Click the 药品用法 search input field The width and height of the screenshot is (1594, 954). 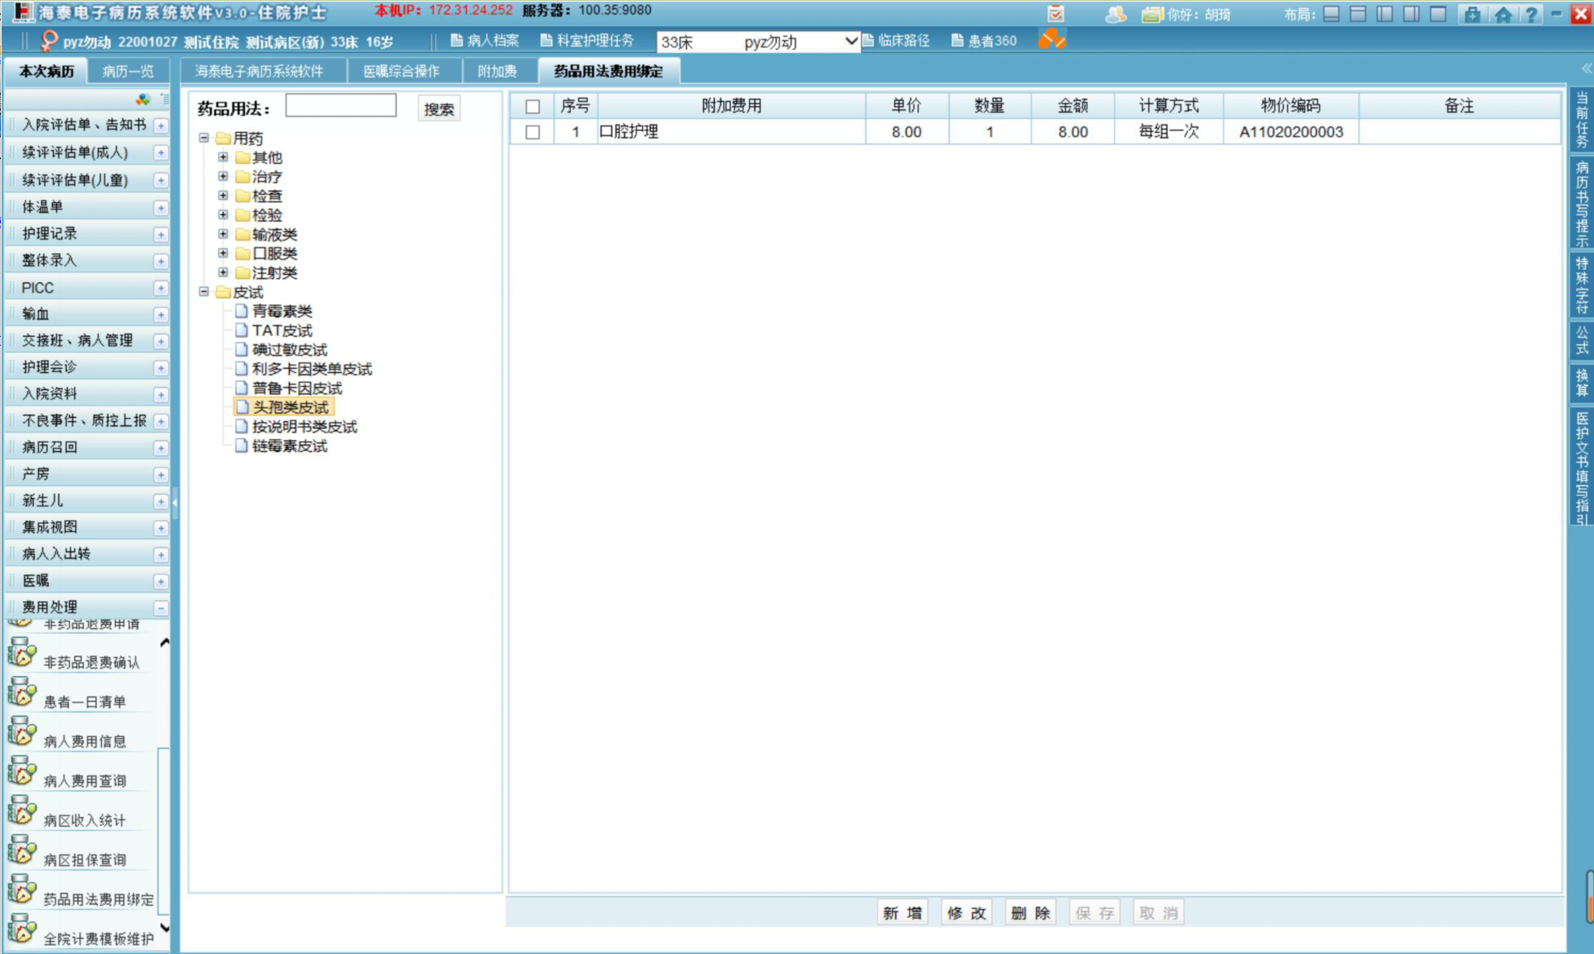point(341,106)
